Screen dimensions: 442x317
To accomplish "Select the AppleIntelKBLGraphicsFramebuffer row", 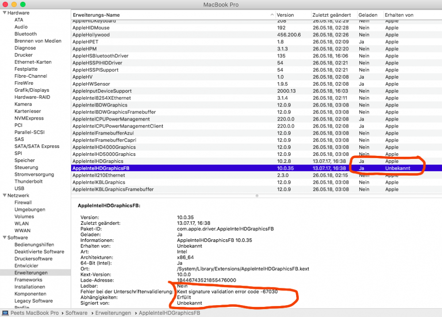I will [256, 189].
